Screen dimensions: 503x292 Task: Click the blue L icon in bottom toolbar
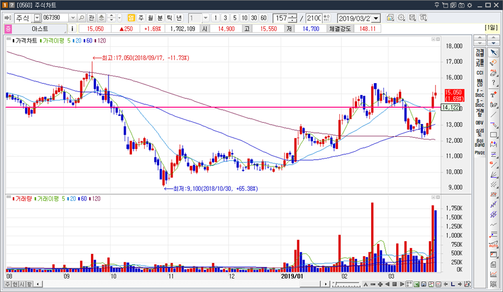453,284
